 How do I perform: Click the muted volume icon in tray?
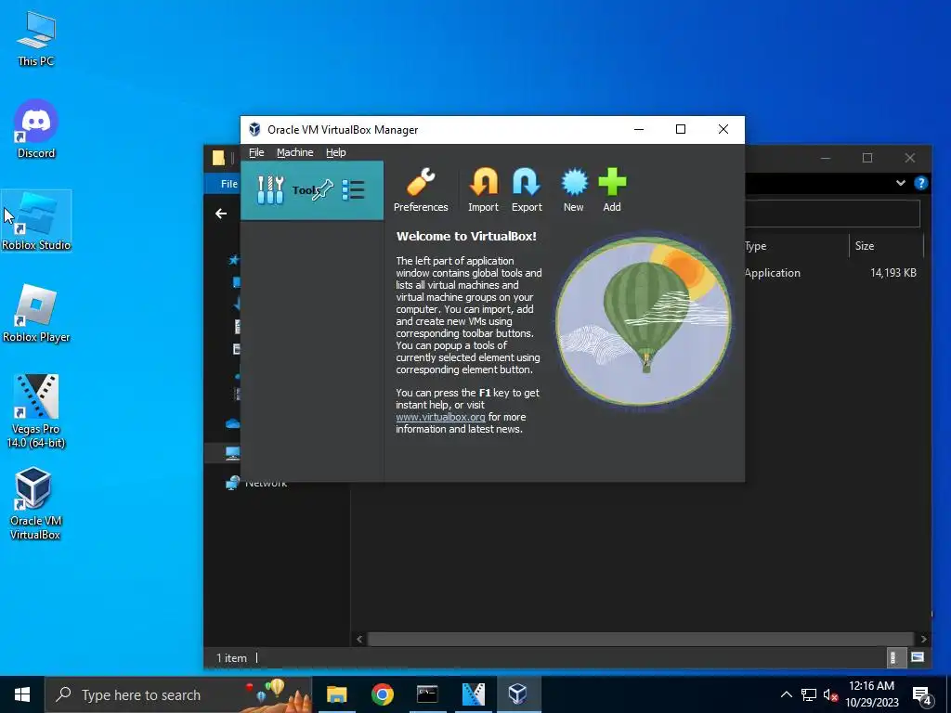point(830,695)
